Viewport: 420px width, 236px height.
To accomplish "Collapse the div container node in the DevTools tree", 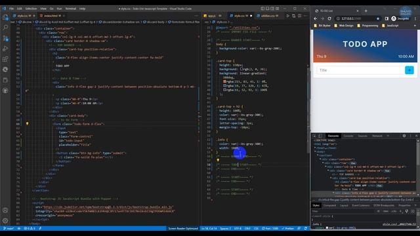I will point(320,159).
